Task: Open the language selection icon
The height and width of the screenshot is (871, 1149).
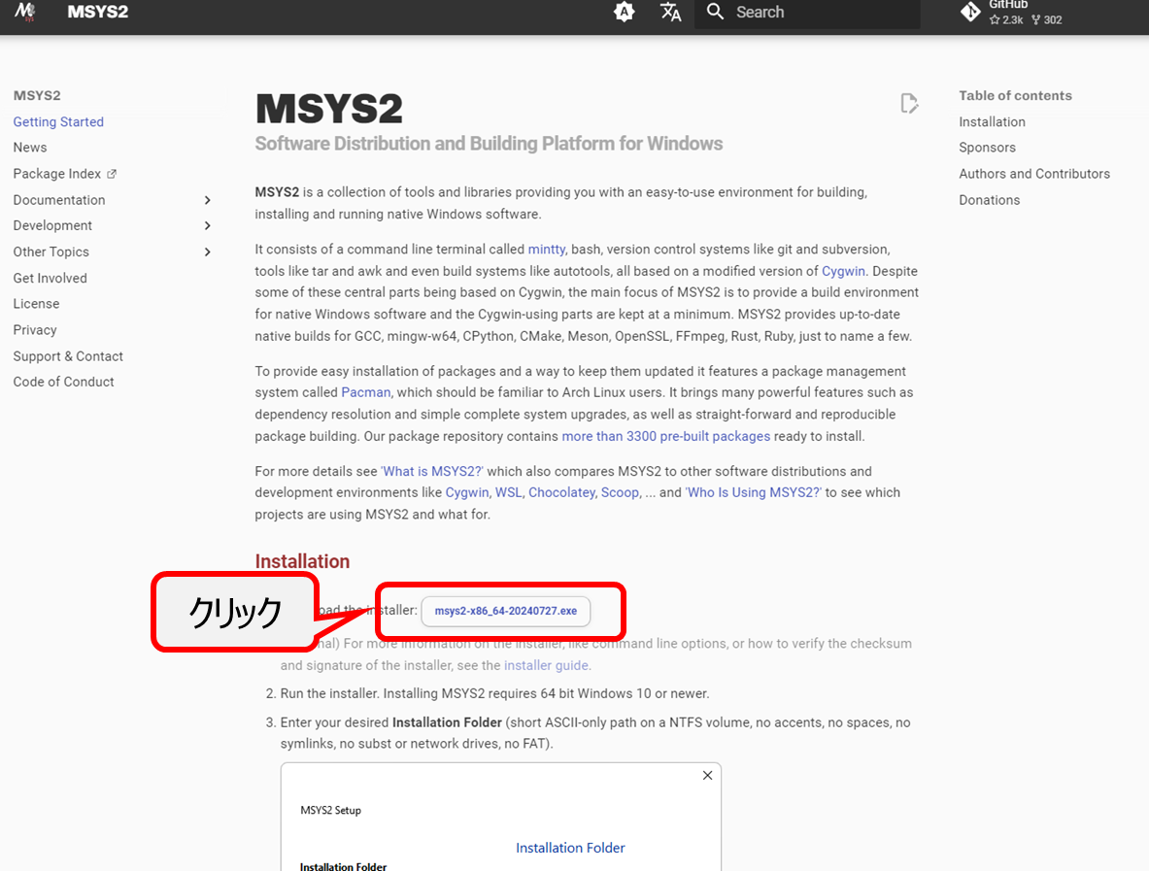Action: 670,12
